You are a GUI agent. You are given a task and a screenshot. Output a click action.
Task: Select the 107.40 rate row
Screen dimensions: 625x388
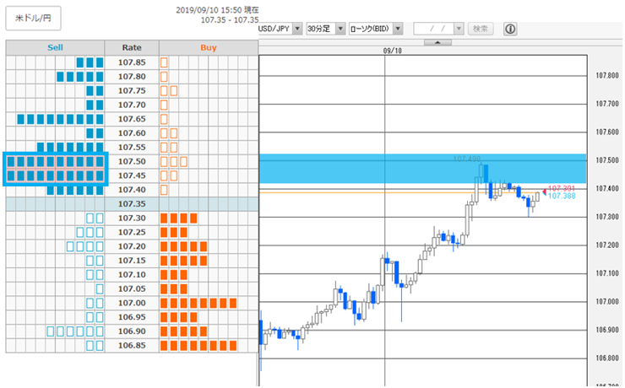pyautogui.click(x=132, y=190)
